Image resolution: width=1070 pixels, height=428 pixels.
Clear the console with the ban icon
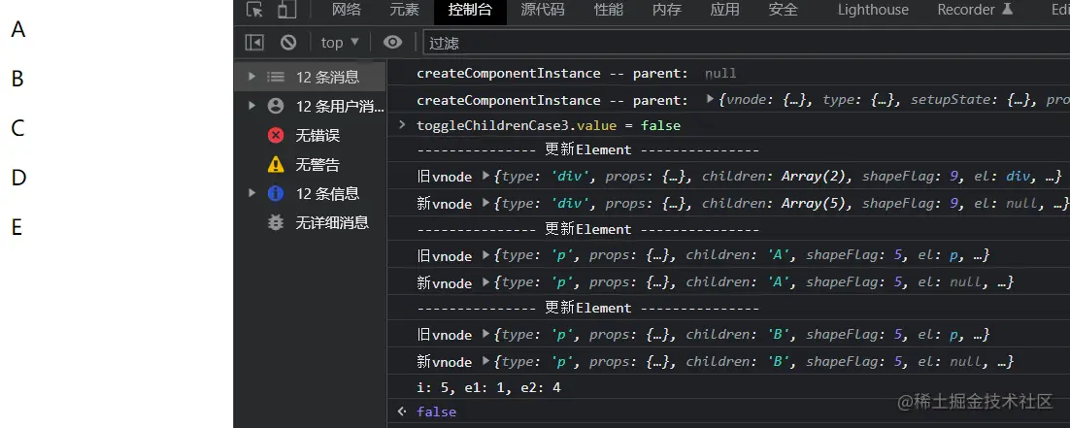click(288, 43)
